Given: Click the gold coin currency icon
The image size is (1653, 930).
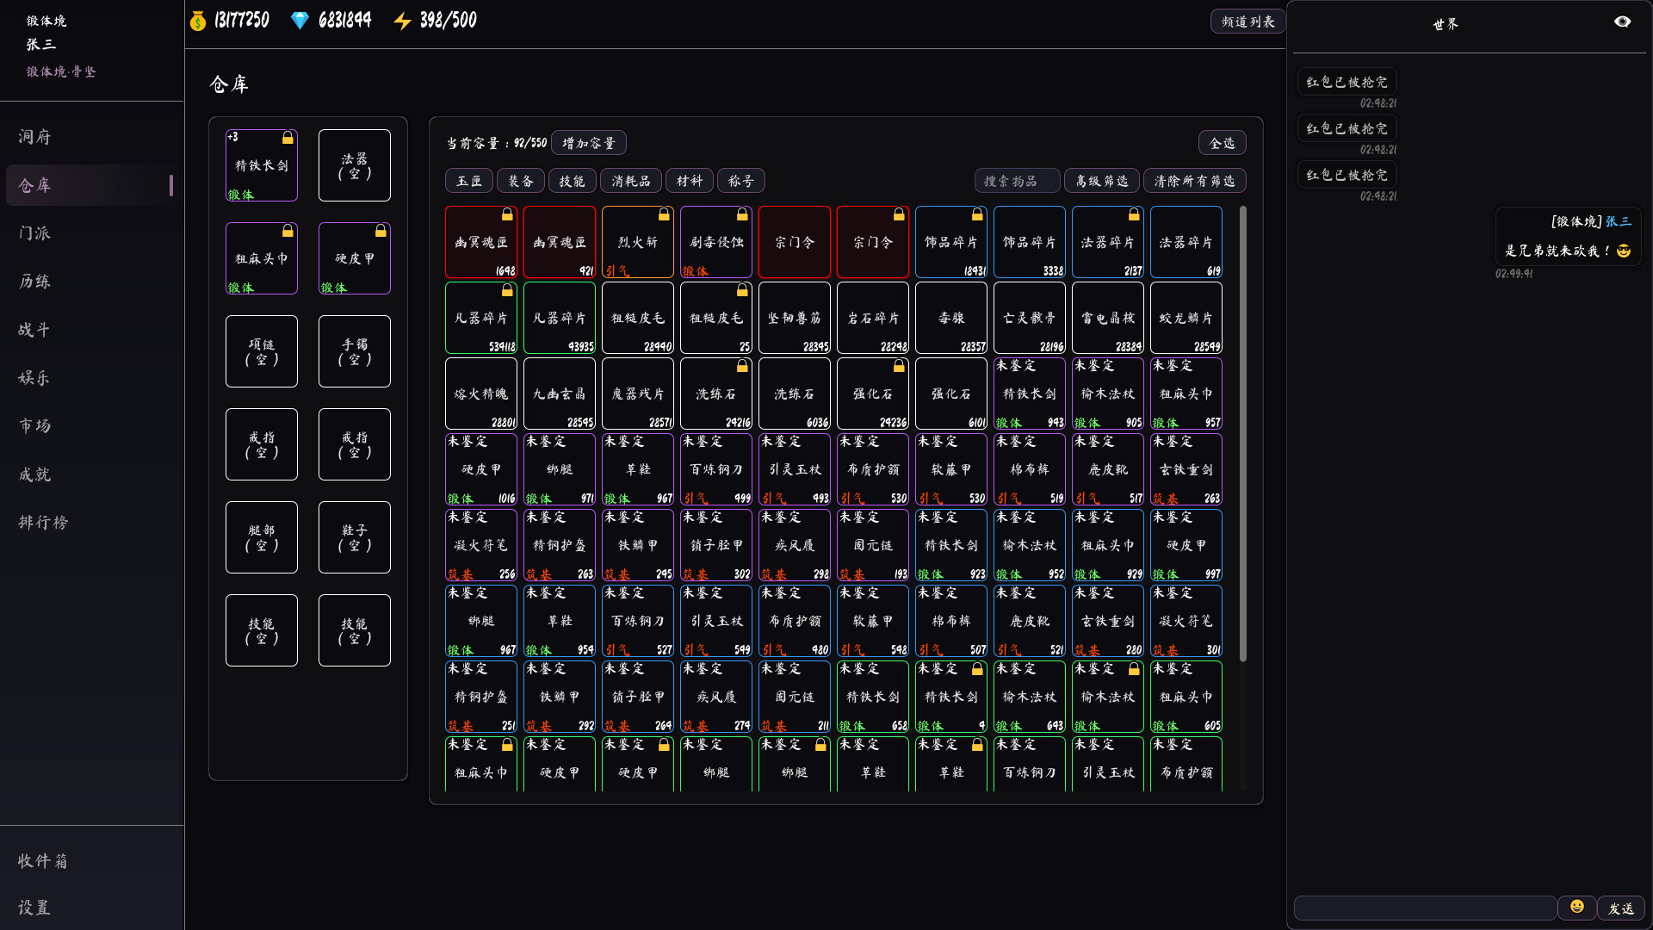Looking at the screenshot, I should coord(196,20).
